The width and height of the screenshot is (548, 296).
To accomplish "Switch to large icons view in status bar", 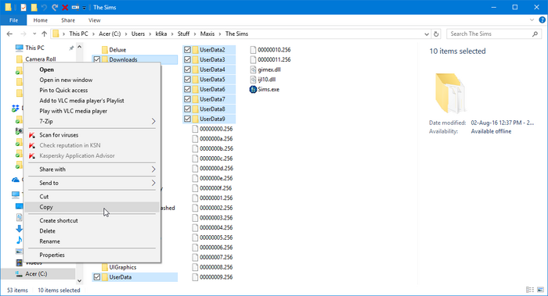I will (540, 290).
